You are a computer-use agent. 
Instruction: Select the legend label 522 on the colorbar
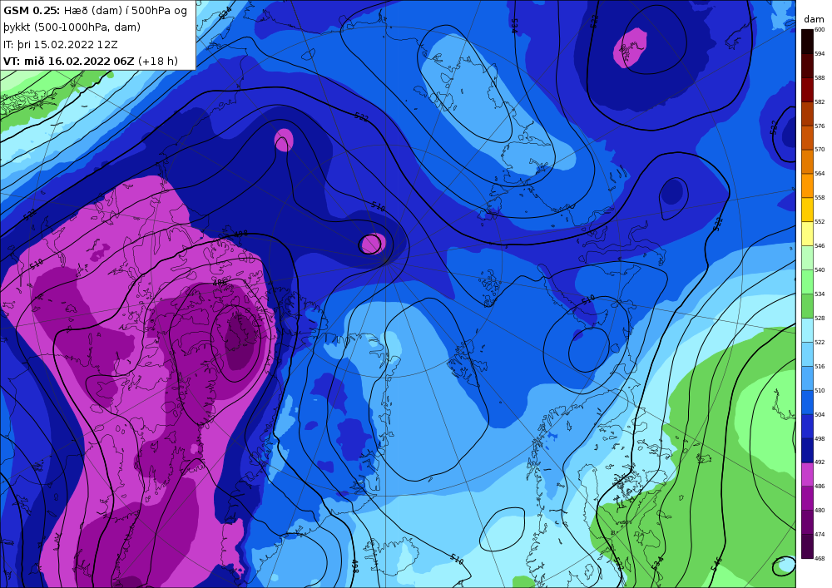820,343
